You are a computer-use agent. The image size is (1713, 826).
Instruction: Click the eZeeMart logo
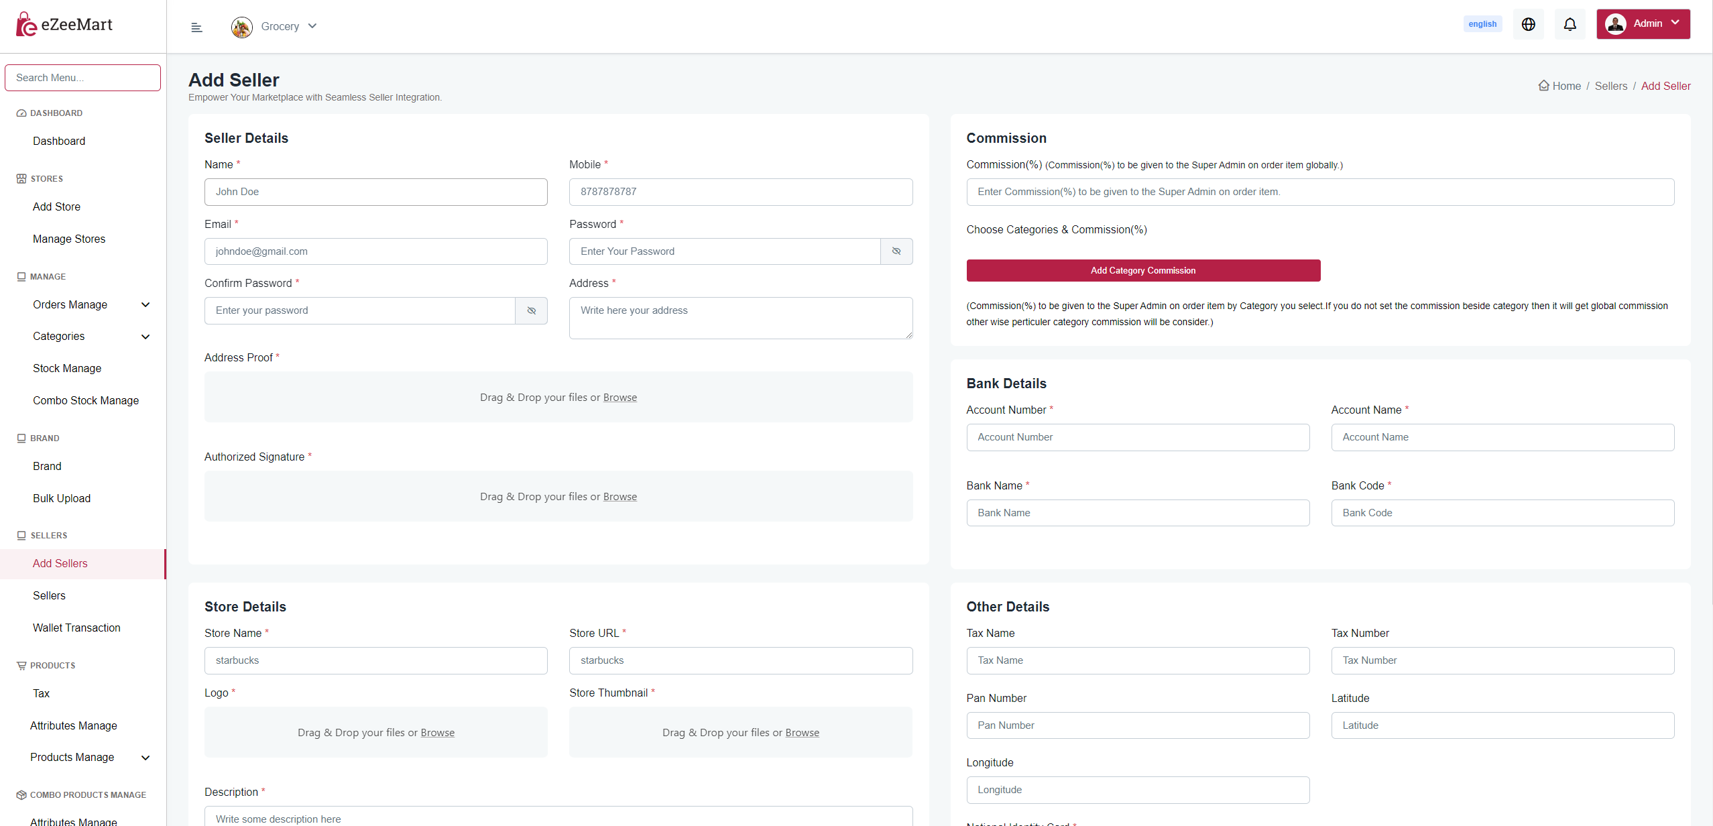coord(64,25)
